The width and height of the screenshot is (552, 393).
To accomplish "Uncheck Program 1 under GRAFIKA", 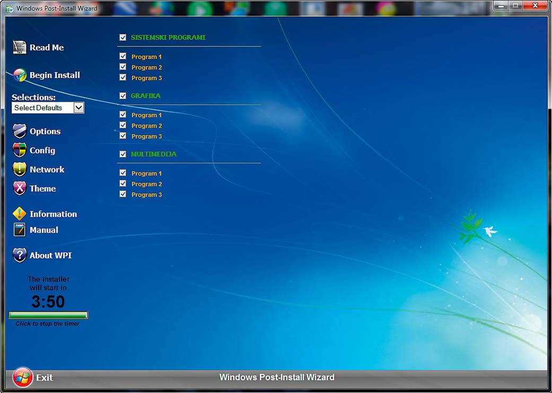I will click(x=122, y=115).
